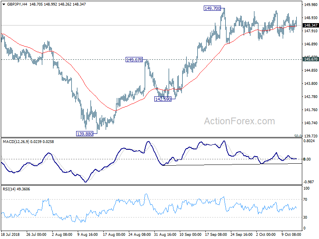Click the 26 Jul 00:00 time label
This screenshot has height=239, width=319.
click(x=36, y=234)
